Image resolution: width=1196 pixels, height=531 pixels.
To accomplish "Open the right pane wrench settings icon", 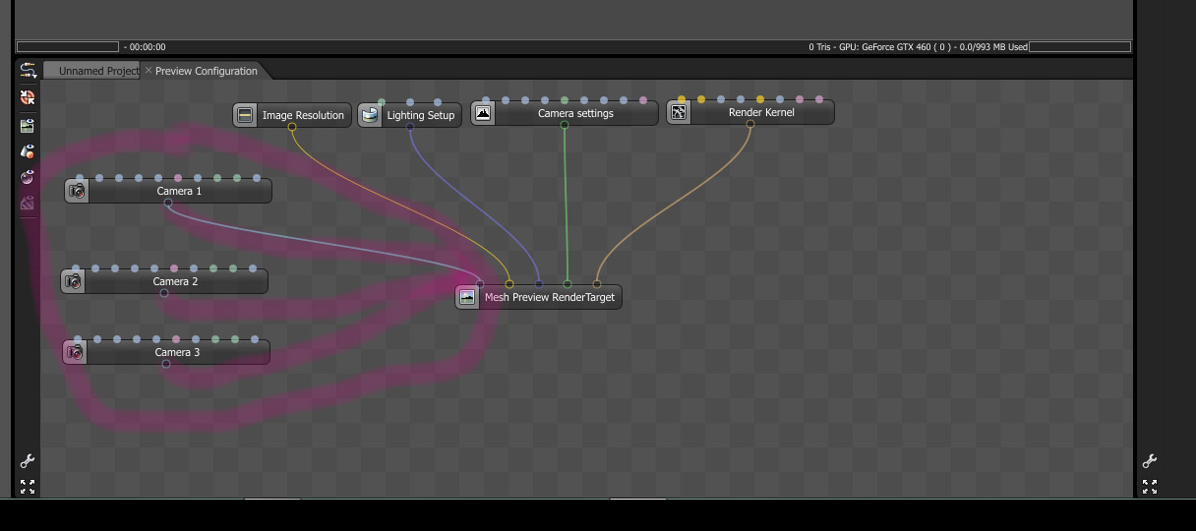I will click(x=1150, y=460).
